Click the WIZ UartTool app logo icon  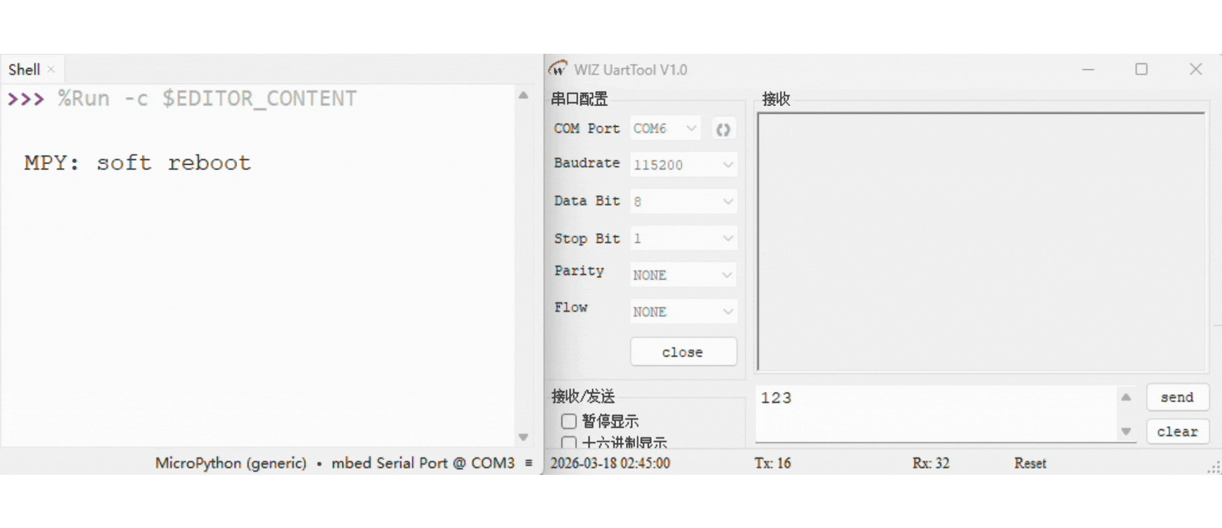[557, 68]
